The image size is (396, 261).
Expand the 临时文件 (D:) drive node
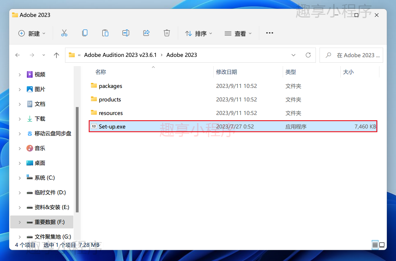point(20,192)
